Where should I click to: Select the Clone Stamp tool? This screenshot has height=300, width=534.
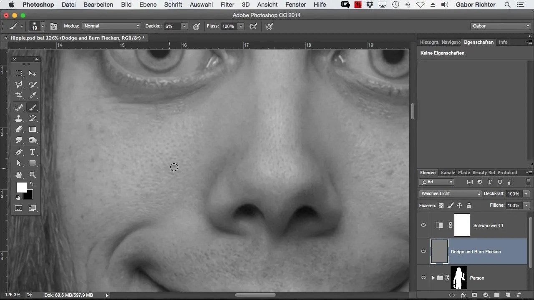tap(19, 119)
